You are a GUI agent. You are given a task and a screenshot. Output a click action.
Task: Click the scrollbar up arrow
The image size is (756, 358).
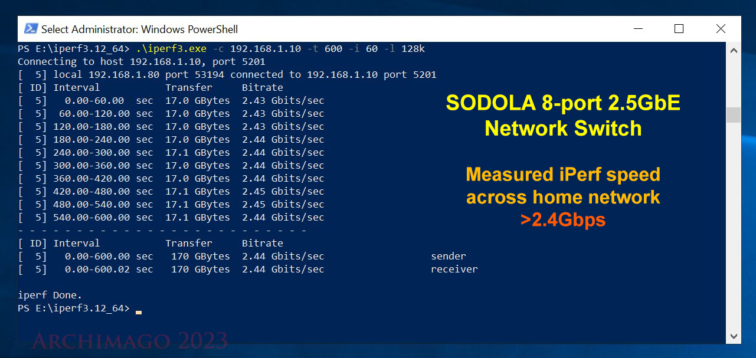(x=734, y=50)
